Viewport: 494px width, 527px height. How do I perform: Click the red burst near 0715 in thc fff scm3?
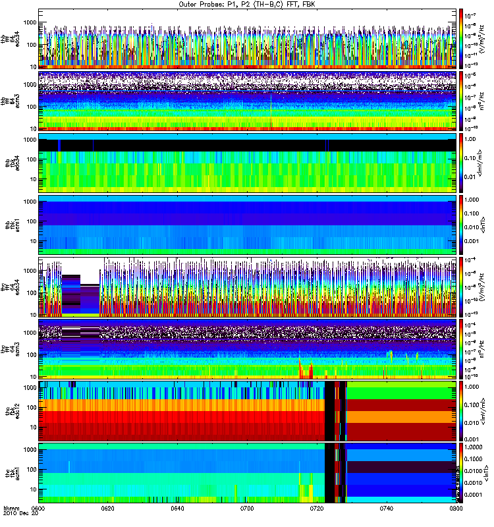coord(306,369)
